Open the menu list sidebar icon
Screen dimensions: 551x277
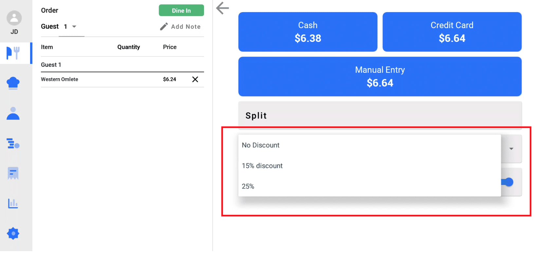[13, 143]
